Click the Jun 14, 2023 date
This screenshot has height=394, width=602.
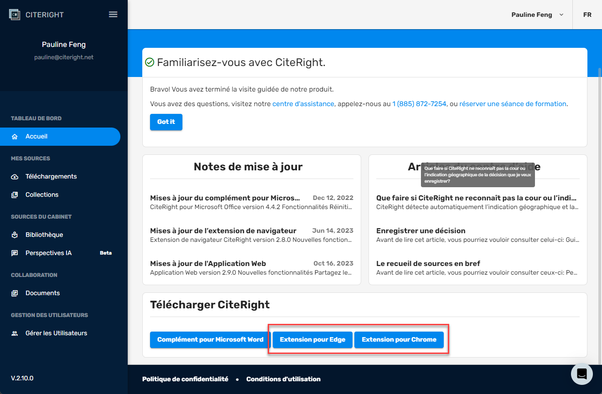[333, 230]
